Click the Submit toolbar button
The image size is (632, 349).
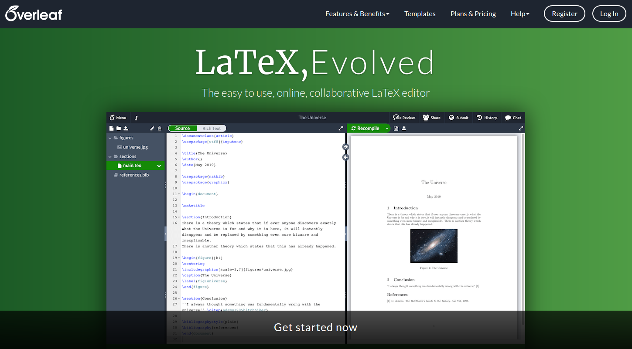[459, 118]
